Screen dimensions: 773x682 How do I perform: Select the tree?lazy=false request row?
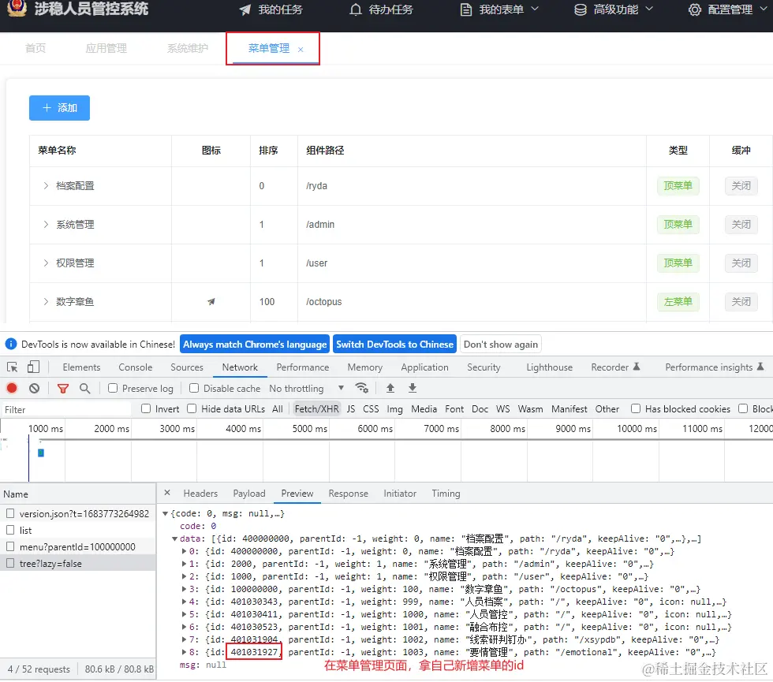tap(78, 563)
